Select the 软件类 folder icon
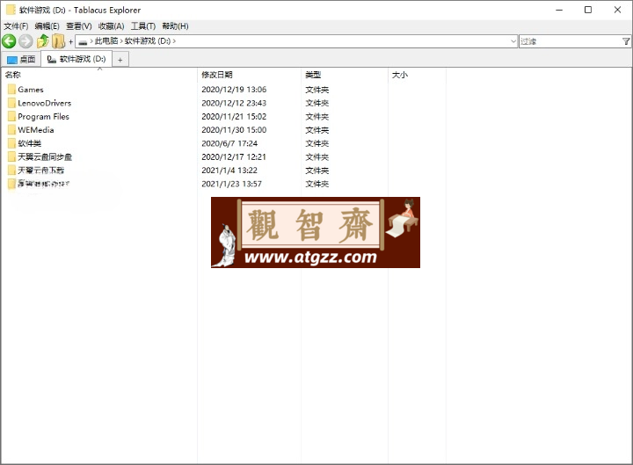The image size is (633, 465). click(11, 143)
